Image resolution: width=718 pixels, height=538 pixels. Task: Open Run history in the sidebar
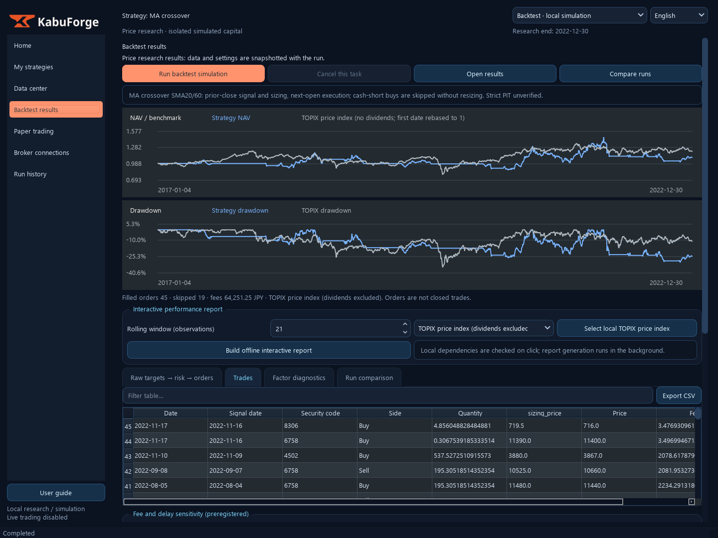56,174
